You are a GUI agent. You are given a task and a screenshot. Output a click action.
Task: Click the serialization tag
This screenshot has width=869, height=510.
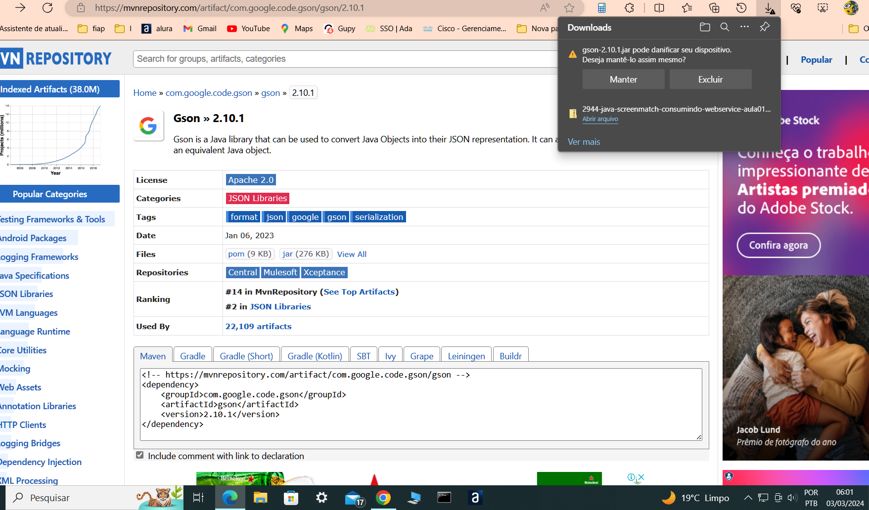(379, 217)
